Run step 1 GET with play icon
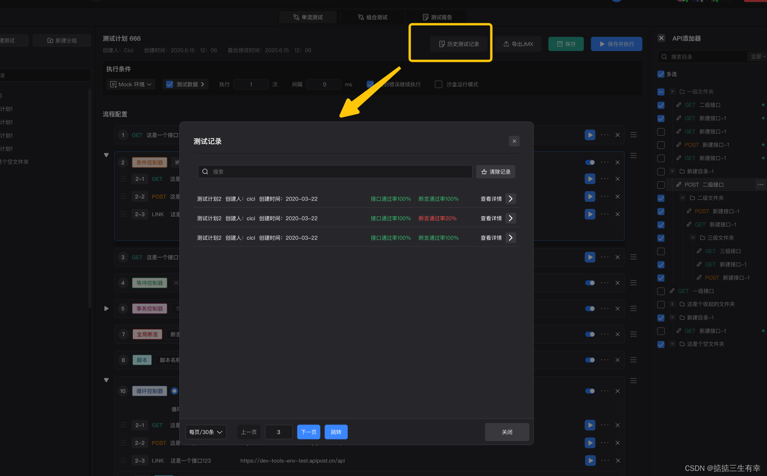This screenshot has height=476, width=767. click(590, 135)
